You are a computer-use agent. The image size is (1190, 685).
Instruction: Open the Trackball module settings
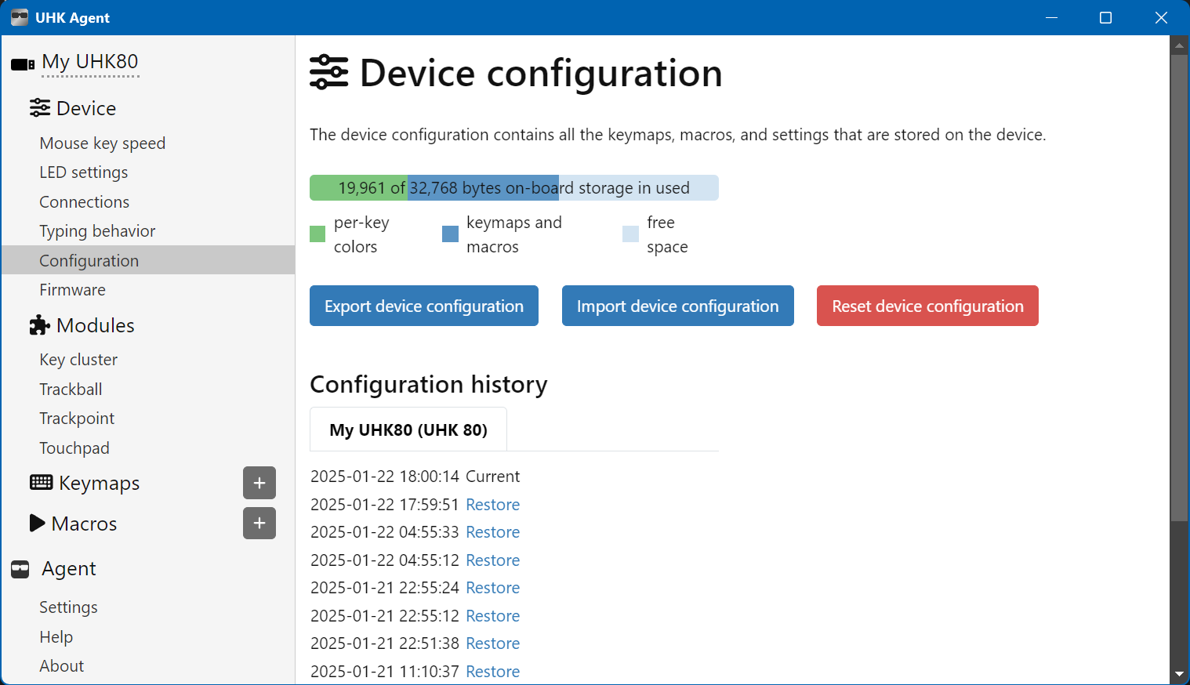[x=71, y=390]
